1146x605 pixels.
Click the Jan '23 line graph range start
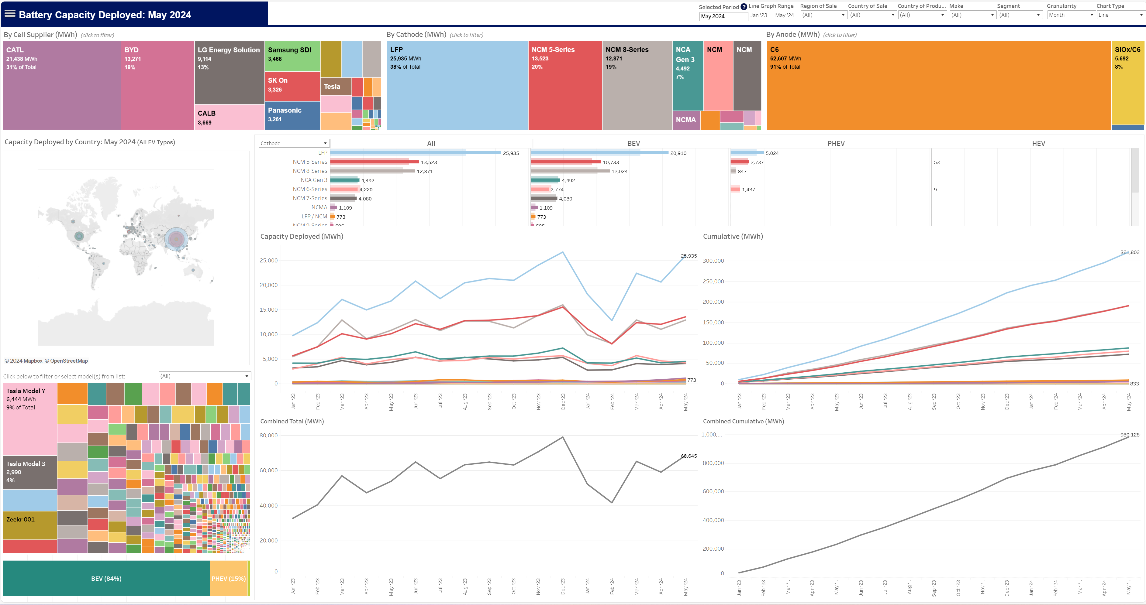758,15
